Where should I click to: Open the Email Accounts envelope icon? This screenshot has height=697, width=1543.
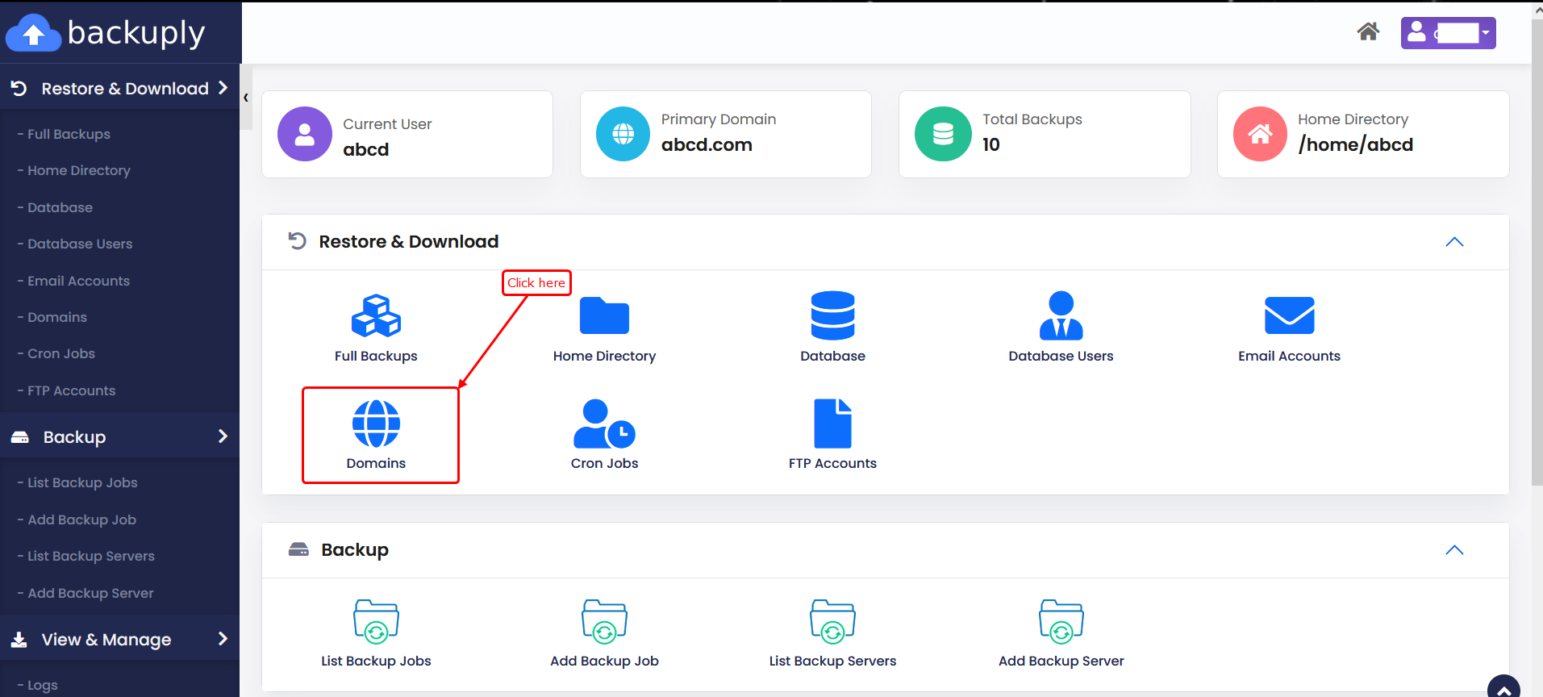[x=1289, y=315]
